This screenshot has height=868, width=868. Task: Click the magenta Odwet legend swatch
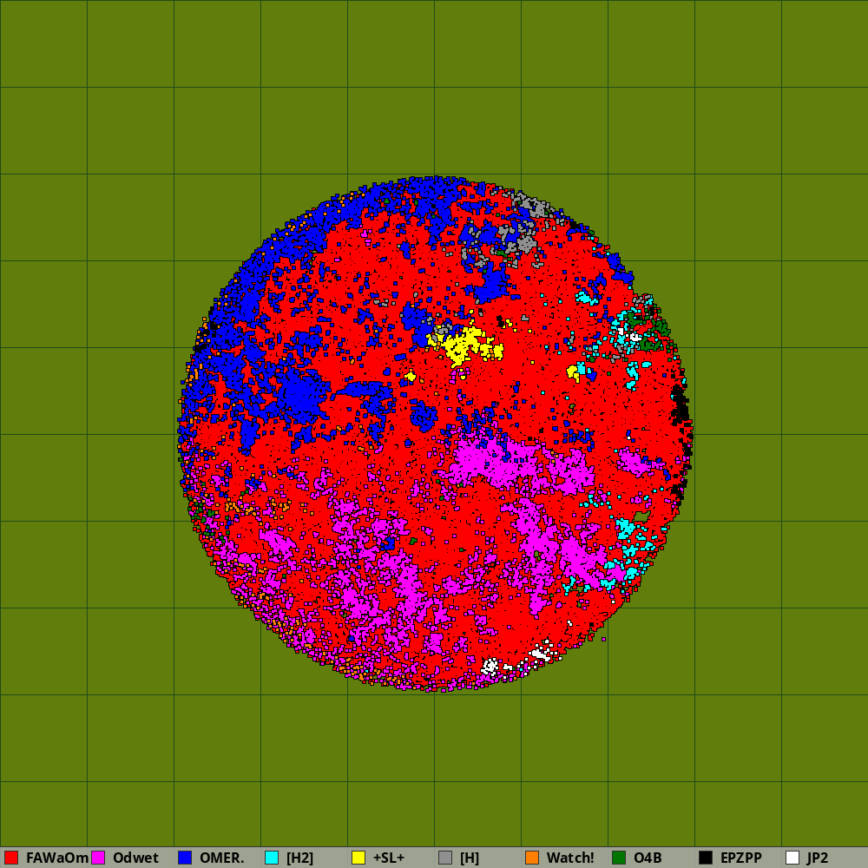(98, 858)
